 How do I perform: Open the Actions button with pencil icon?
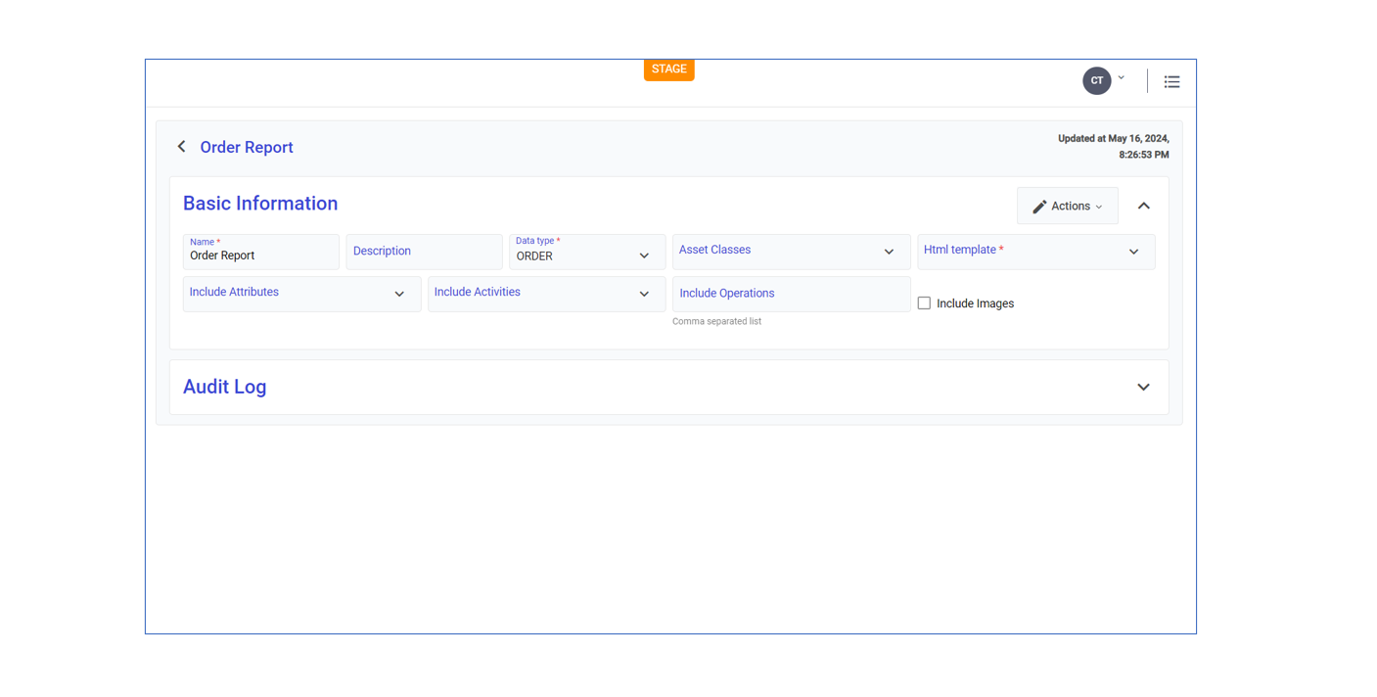point(1067,207)
